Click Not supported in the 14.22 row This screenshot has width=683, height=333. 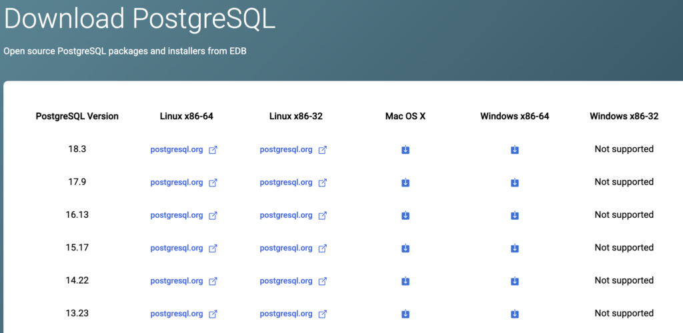pos(624,280)
